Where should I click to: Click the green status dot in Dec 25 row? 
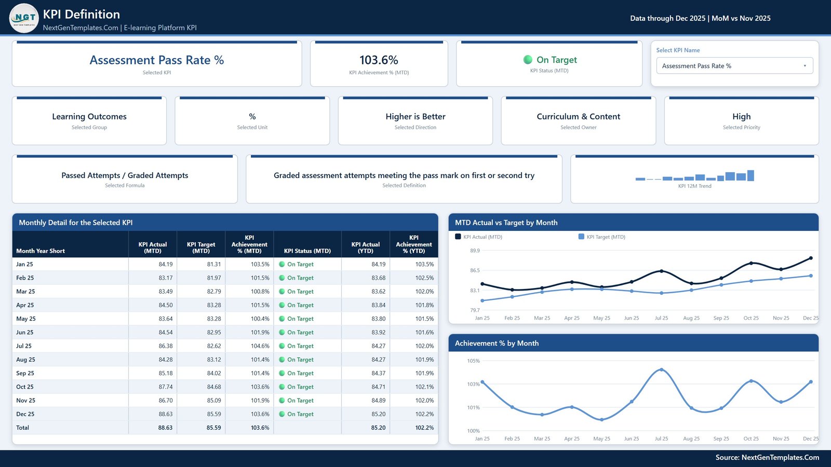pos(282,414)
